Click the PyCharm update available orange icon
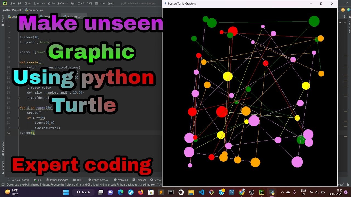Screen dimensions: 351x197 343,10
